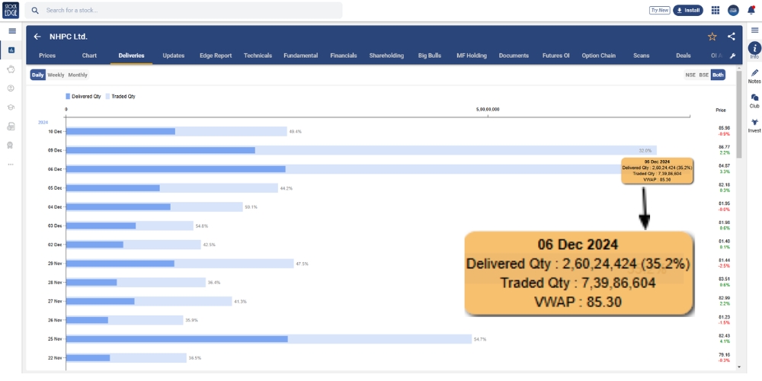
Task: Click the Install button
Action: [x=688, y=10]
